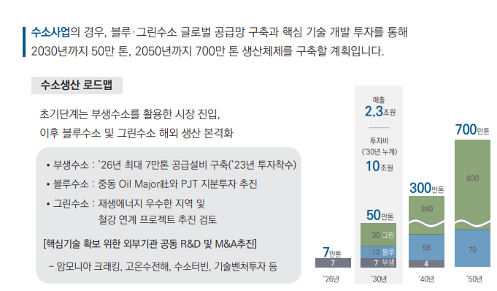Click the 매출 2.3조원 figure

380,107
